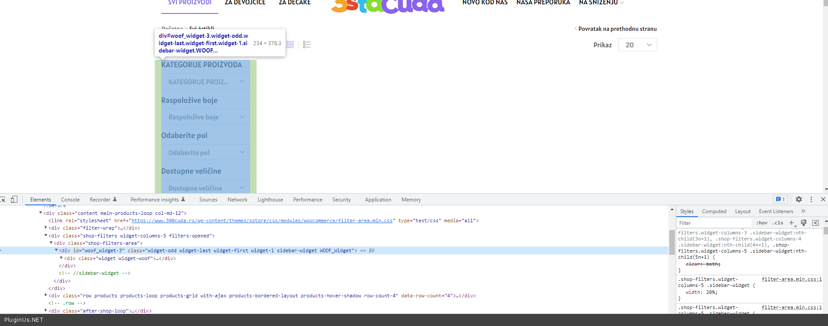Add a new style rule with plus icon
This screenshot has height=326, width=828.
click(x=791, y=223)
